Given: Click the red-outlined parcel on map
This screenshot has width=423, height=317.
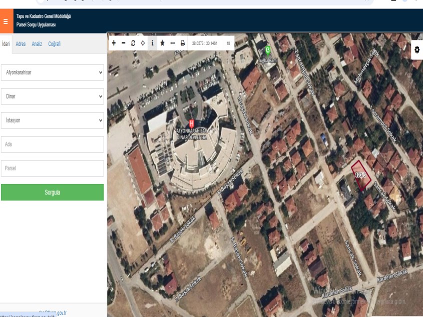Looking at the screenshot, I should tap(361, 175).
